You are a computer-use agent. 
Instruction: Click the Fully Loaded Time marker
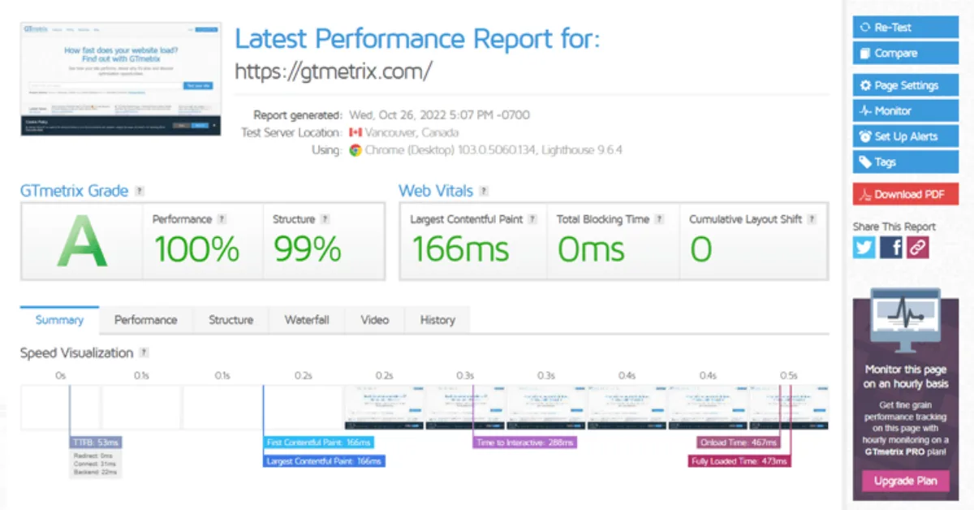point(738,460)
